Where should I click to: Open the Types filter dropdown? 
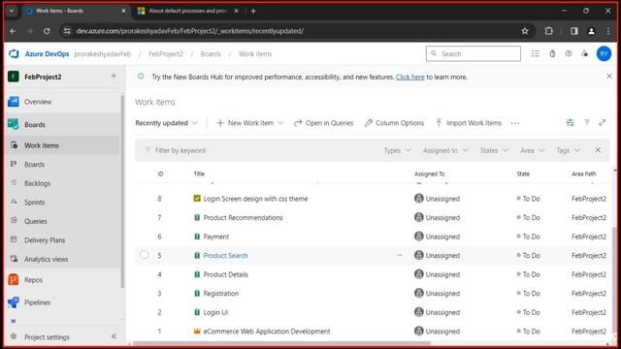coord(397,150)
